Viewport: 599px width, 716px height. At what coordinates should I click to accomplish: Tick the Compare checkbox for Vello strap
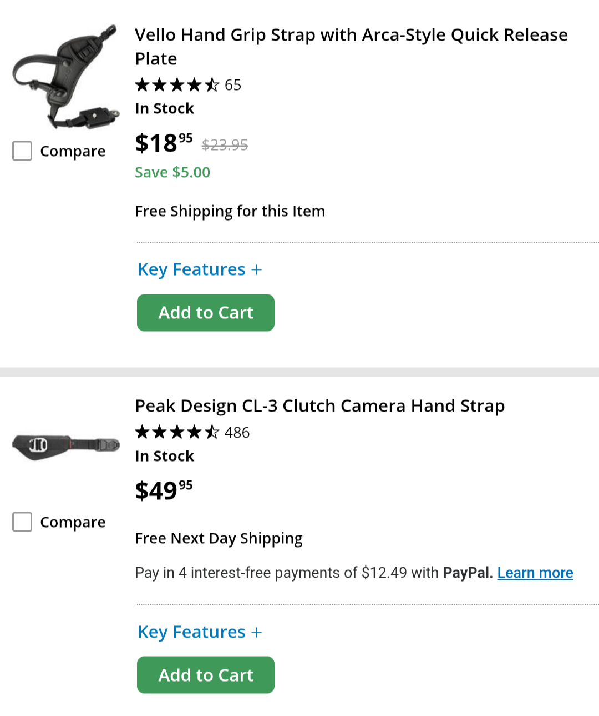(x=22, y=151)
